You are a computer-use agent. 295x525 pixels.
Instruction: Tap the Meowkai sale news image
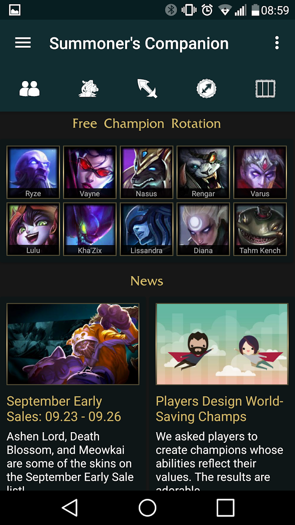[73, 344]
